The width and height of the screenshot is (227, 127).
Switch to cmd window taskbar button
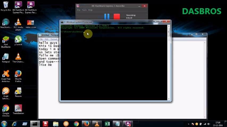coord(35,124)
